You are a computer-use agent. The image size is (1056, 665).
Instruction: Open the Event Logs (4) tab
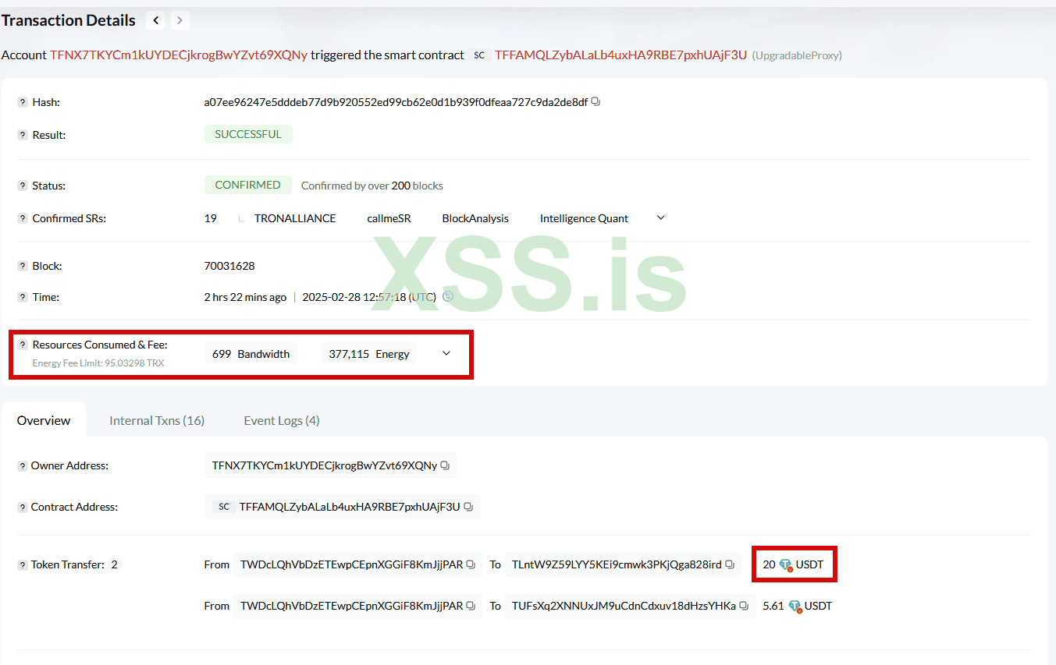coord(282,420)
